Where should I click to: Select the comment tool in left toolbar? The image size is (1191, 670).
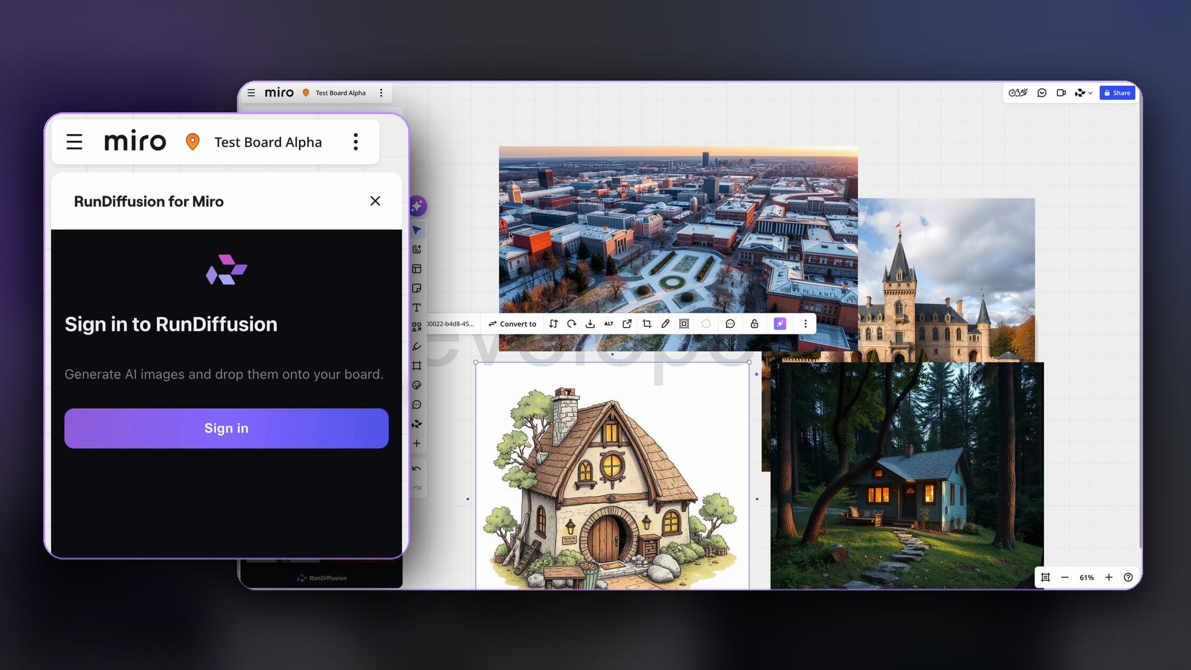[417, 404]
